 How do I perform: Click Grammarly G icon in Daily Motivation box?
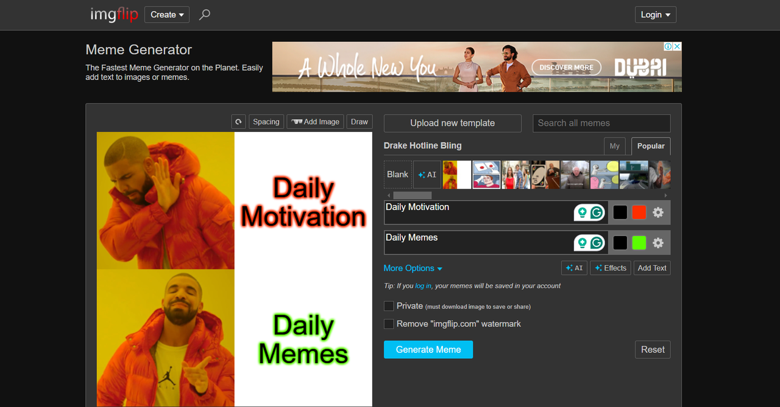click(x=597, y=212)
